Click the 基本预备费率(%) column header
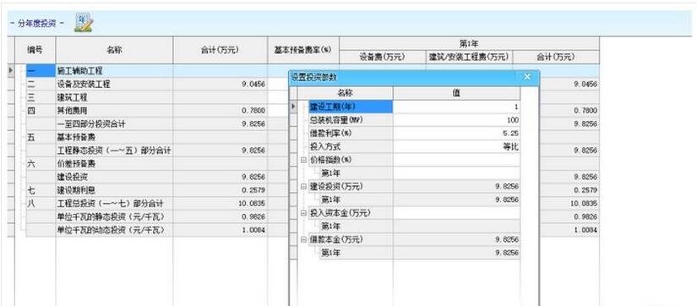This screenshot has width=697, height=306. (303, 50)
